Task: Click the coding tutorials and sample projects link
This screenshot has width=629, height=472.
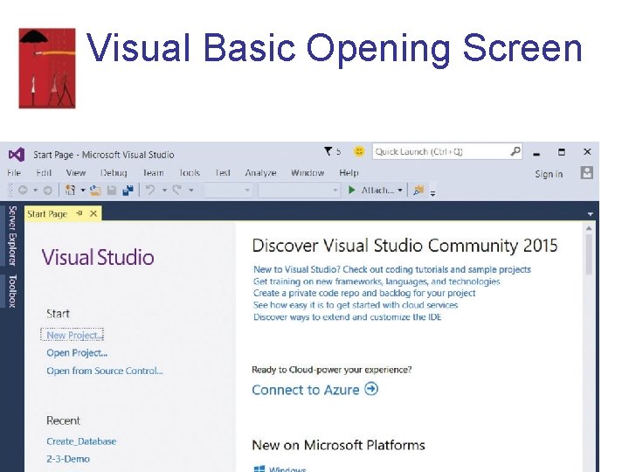Action: tap(392, 269)
